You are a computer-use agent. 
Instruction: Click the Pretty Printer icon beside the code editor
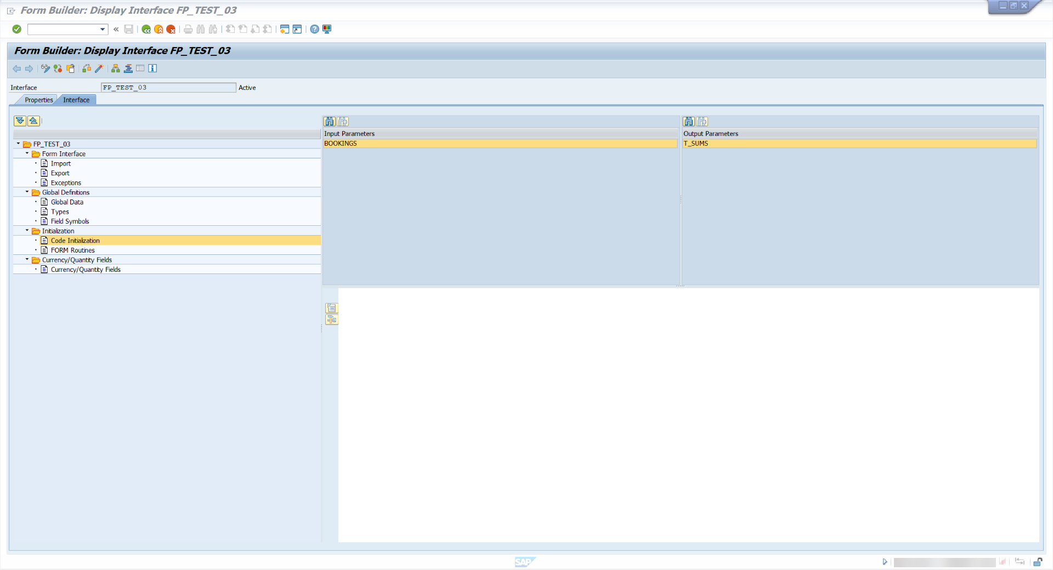[332, 308]
